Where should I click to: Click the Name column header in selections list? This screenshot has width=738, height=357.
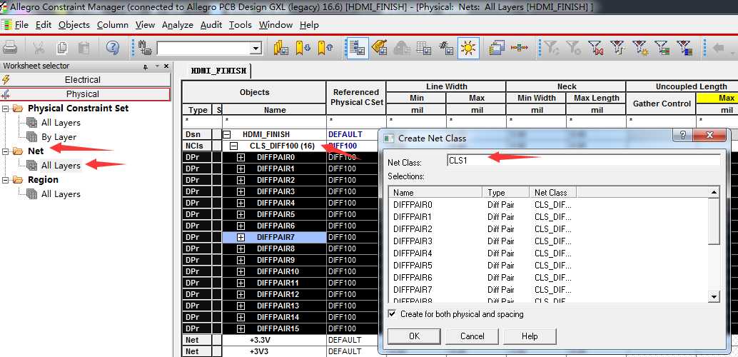coord(435,193)
